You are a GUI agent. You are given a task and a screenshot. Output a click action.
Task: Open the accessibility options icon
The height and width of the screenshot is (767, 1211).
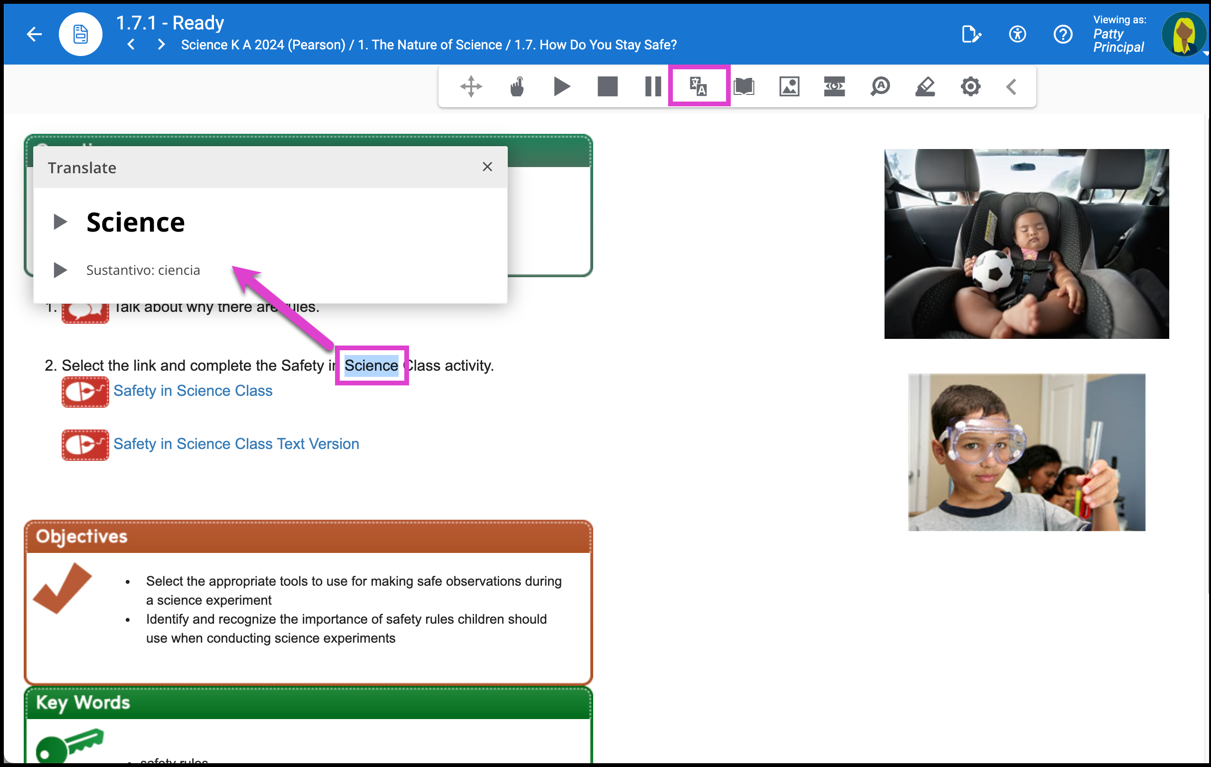click(1017, 34)
